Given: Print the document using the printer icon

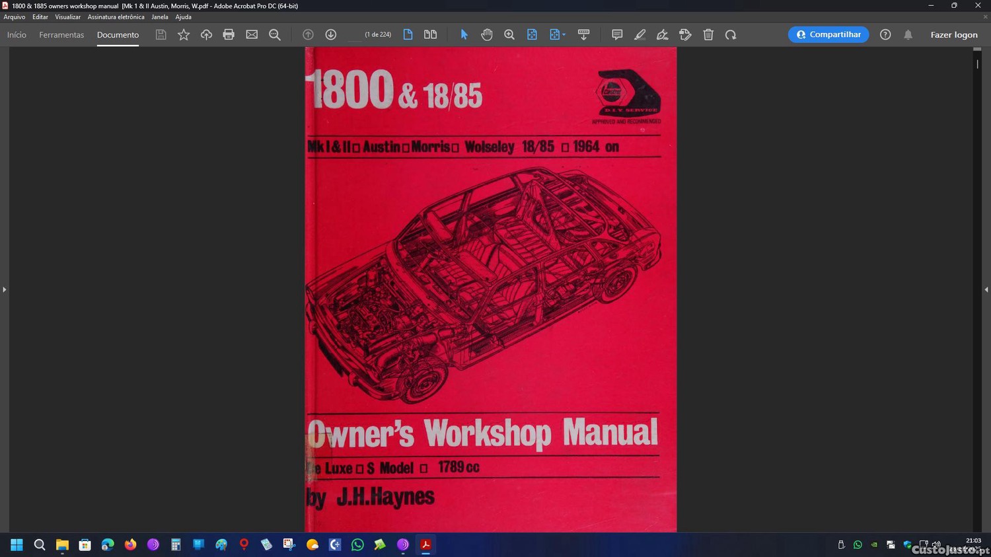Looking at the screenshot, I should click(229, 34).
